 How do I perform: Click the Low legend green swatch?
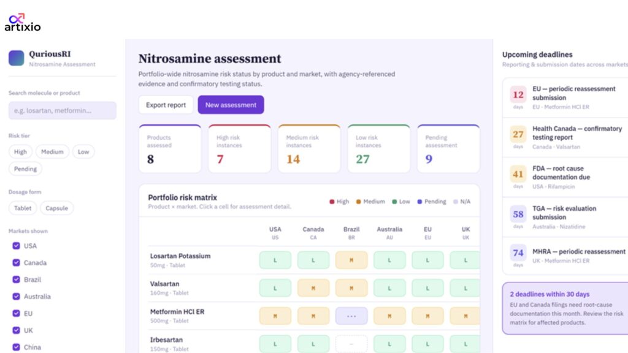394,202
